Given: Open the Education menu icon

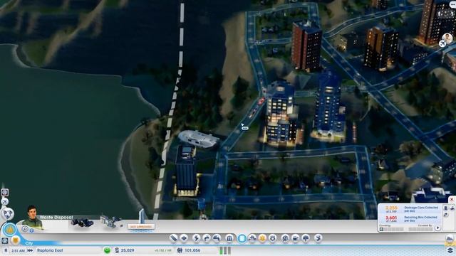Looking at the screenshot, I should [x=285, y=239].
